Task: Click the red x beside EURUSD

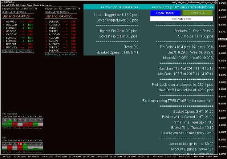Action: pyautogui.click(x=46, y=21)
